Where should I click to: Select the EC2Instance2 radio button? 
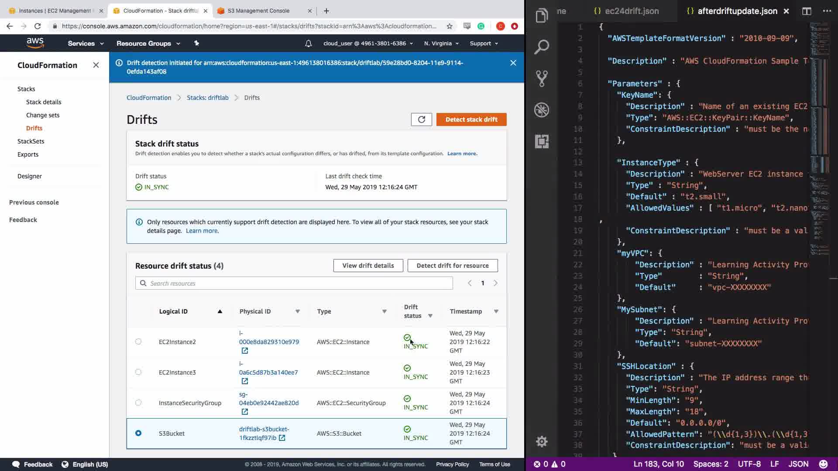[x=138, y=342]
